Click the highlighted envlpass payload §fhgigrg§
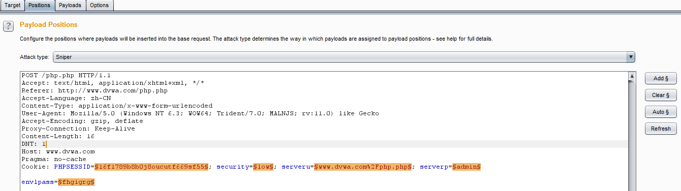This screenshot has width=681, height=191. (76, 181)
